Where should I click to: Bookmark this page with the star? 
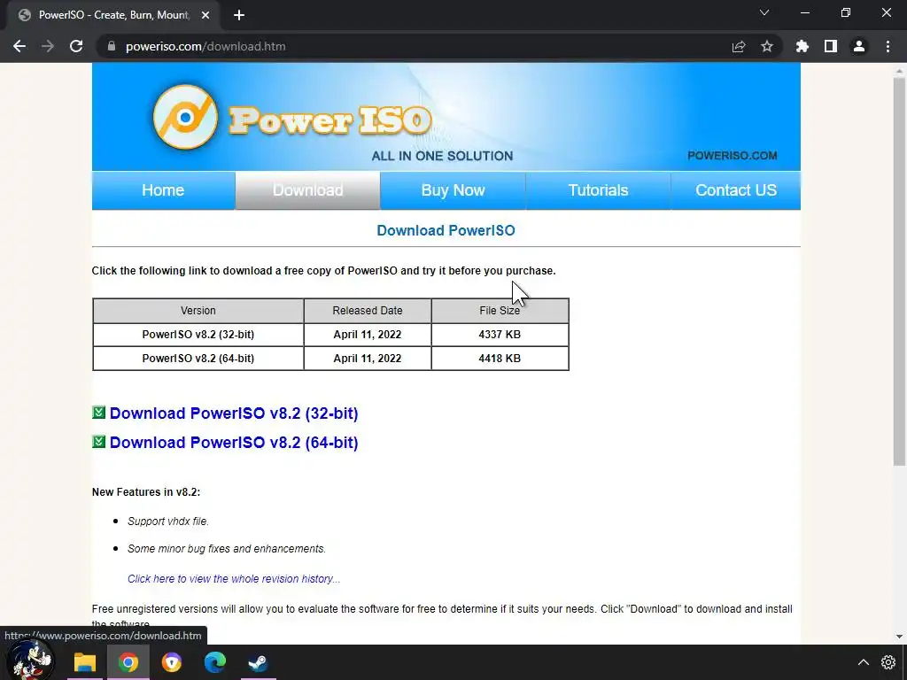coord(766,46)
